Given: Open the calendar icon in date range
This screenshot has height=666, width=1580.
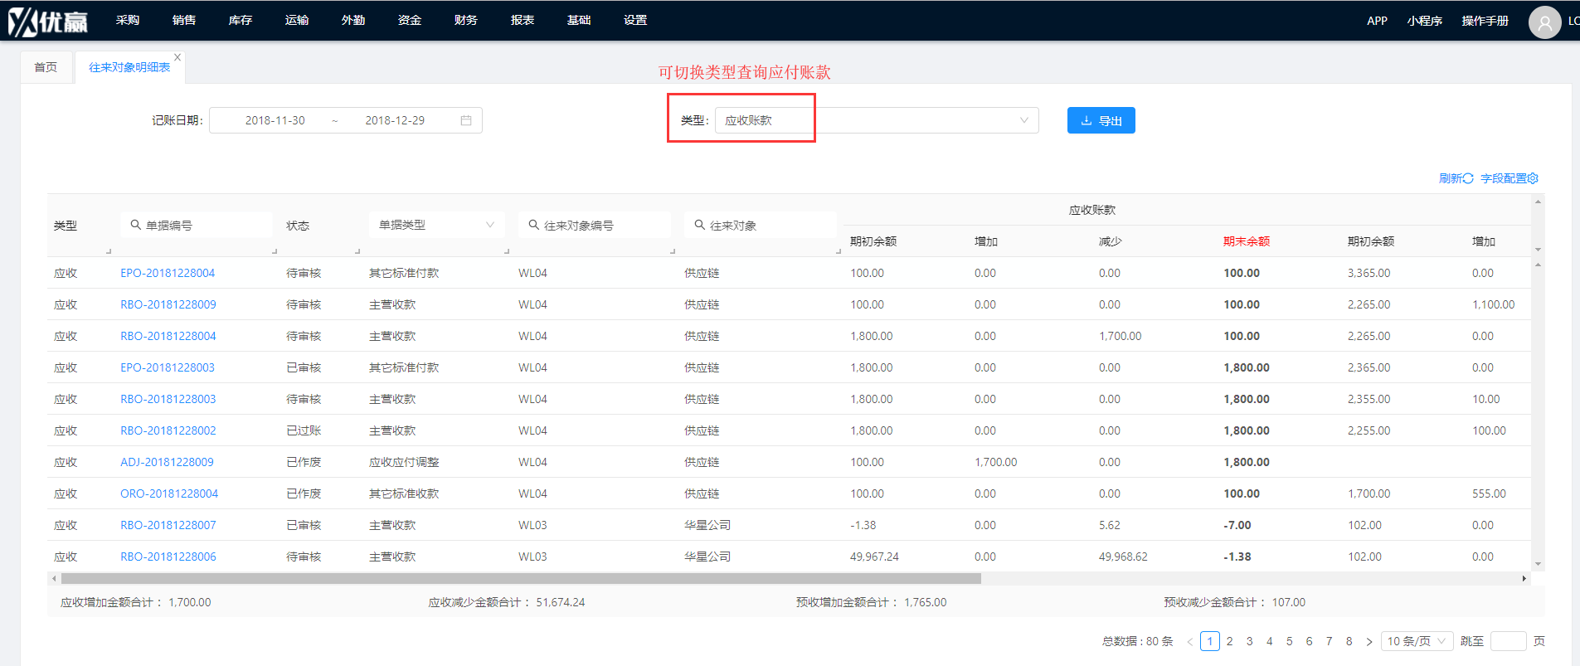Looking at the screenshot, I should pyautogui.click(x=466, y=120).
